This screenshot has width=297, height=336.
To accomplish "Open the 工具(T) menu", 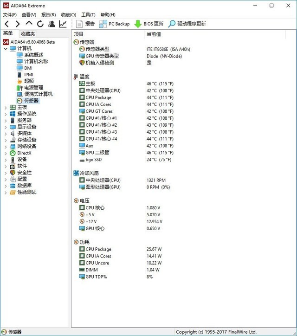I will tap(88, 14).
